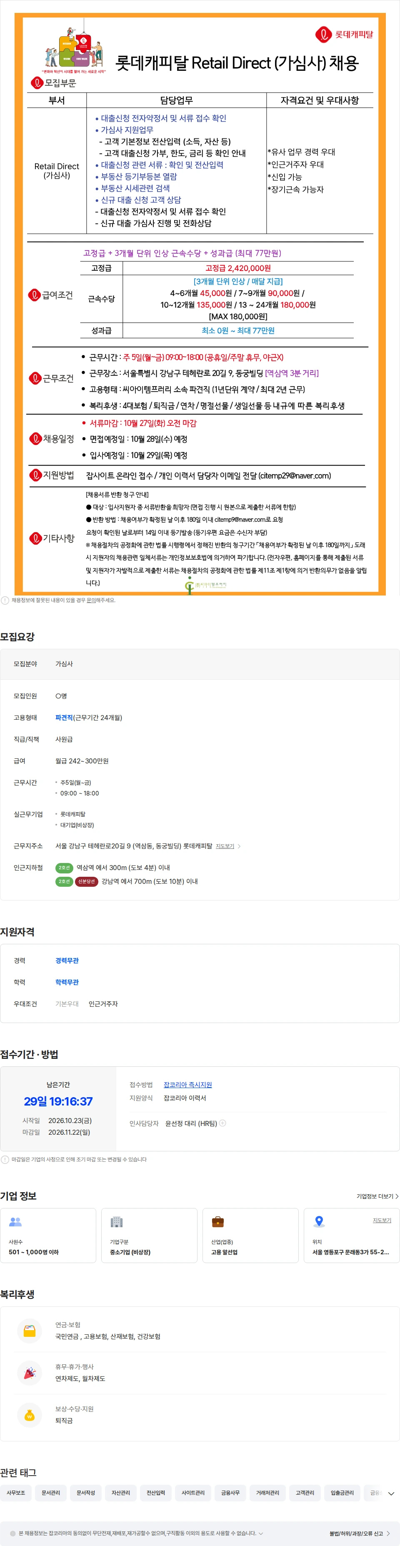The image size is (400, 1546).
Task: Open the 잡코리아 즉시지원 apply link
Action: click(187, 1085)
